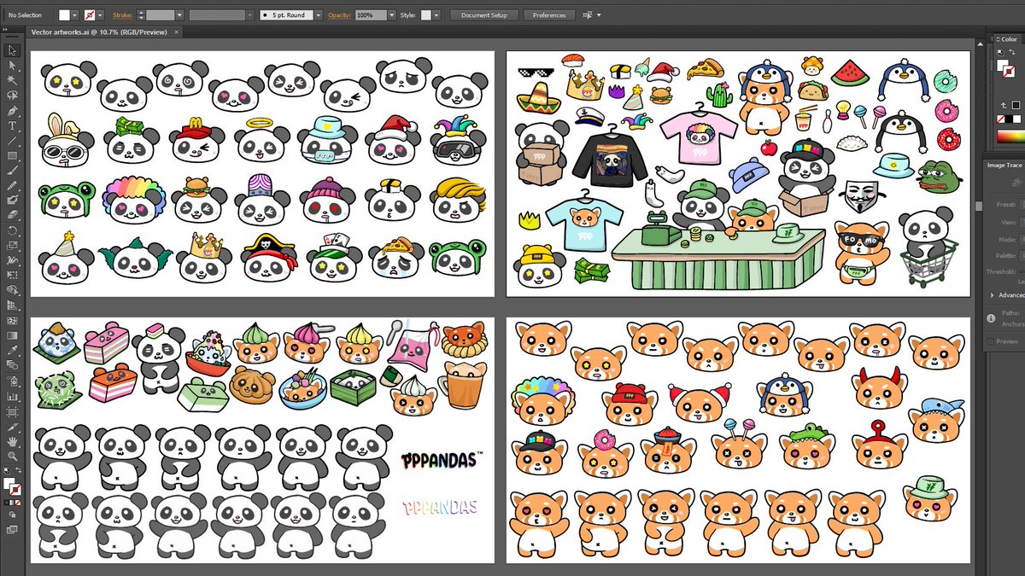Select the Paintbrush tool
Screen dimensions: 1025x576
[x=12, y=171]
